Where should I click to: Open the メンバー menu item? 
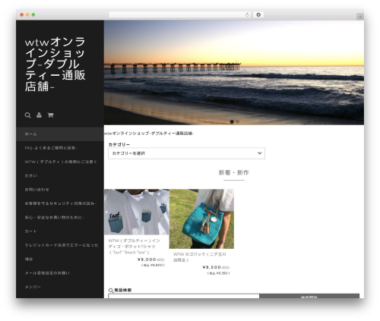33,287
